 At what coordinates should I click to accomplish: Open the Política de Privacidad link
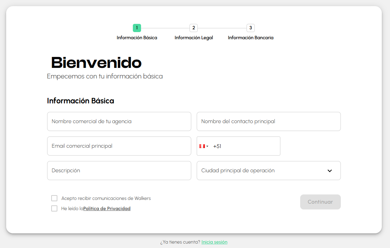click(x=107, y=208)
